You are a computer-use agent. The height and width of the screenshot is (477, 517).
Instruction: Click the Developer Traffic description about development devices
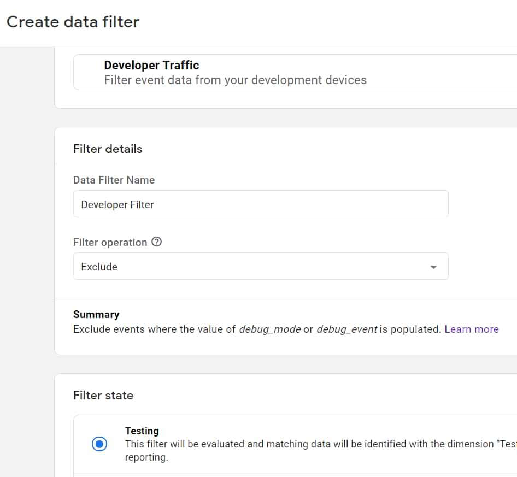click(235, 80)
